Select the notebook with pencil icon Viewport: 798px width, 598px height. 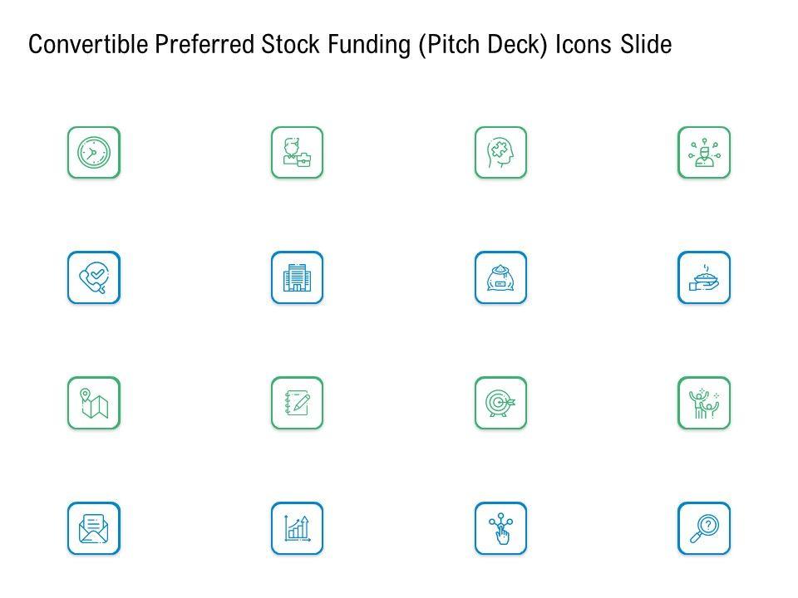click(297, 403)
